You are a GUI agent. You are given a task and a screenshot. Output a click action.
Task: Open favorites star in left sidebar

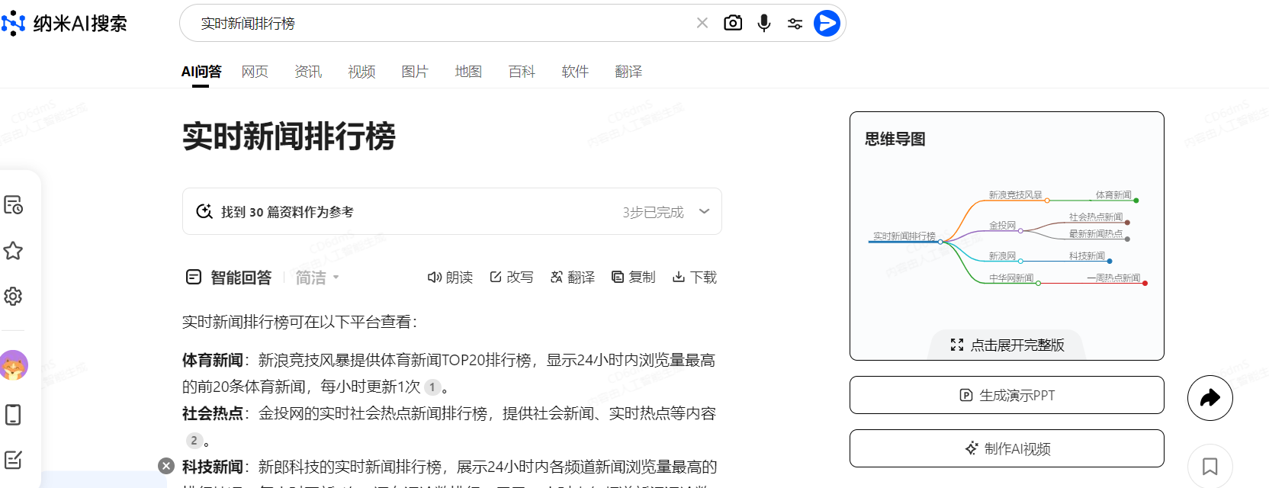13,251
